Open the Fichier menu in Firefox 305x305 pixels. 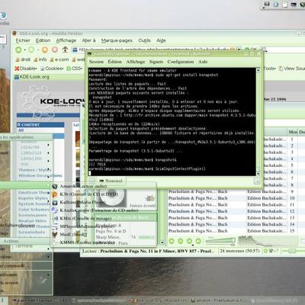tap(23, 40)
